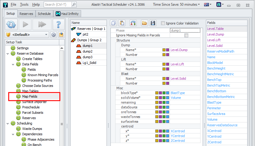Click the purple swatch beside Level.Dump
255x146 pixels.
point(168,50)
